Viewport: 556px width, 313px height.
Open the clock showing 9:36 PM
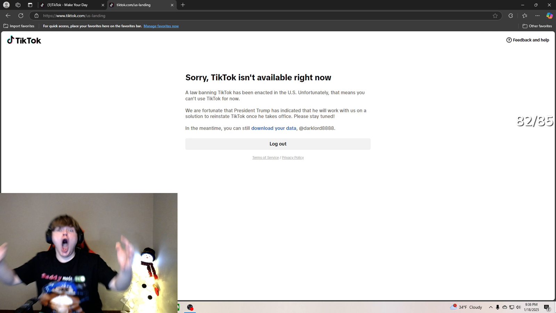[x=531, y=307]
